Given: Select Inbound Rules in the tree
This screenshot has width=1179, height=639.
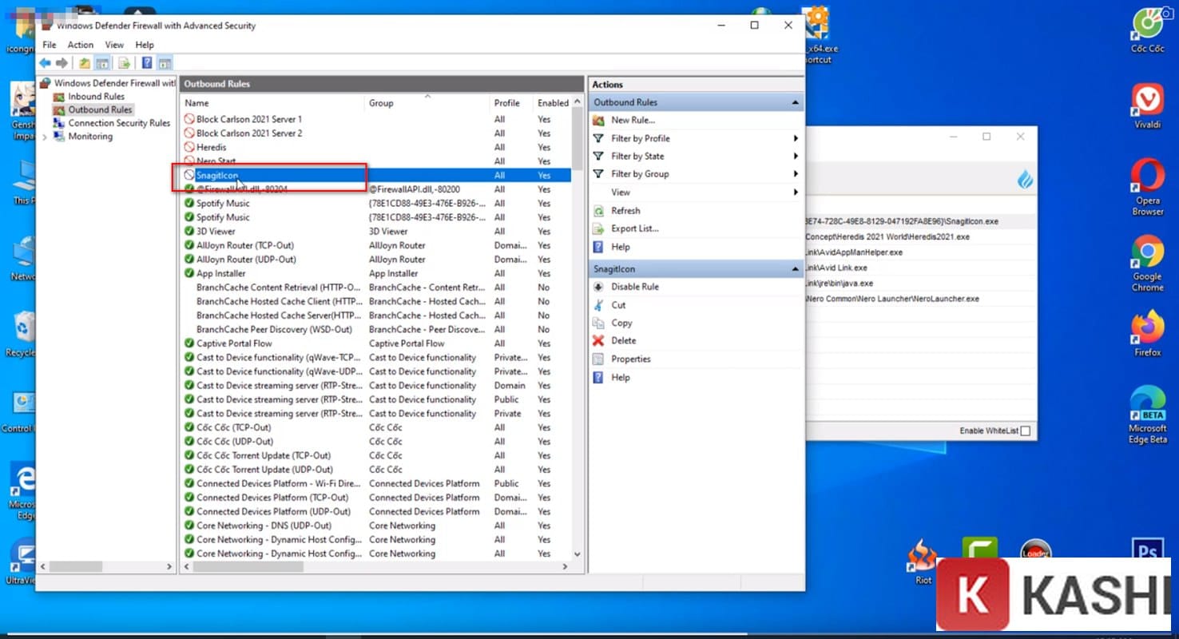Looking at the screenshot, I should [96, 97].
